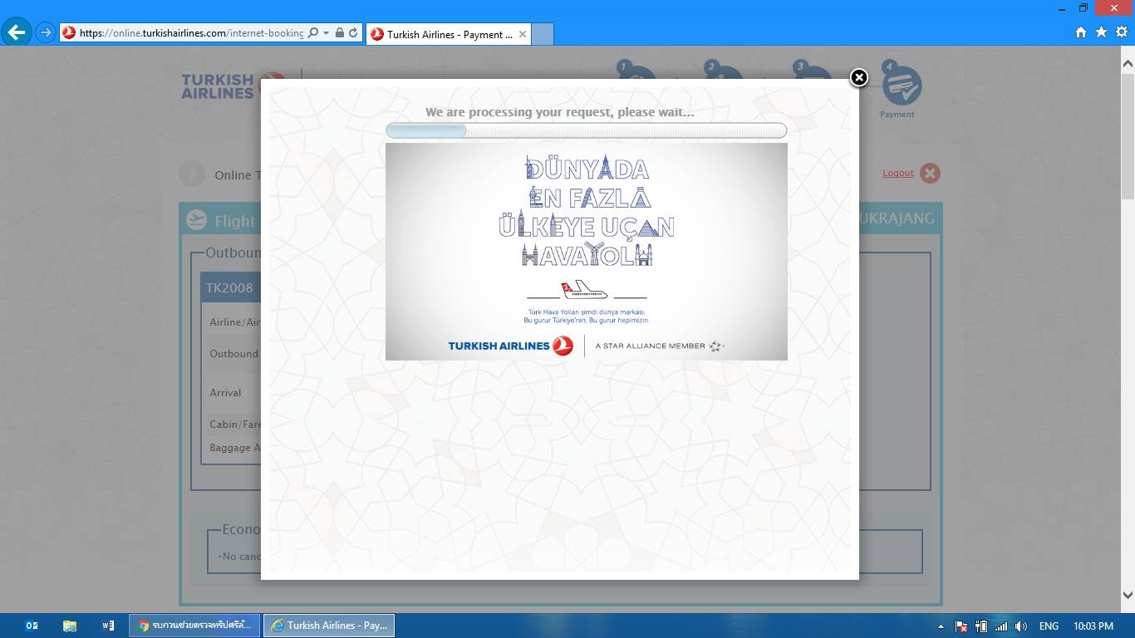1135x638 pixels.
Task: Open Action Center flag icon
Action: coord(961,626)
